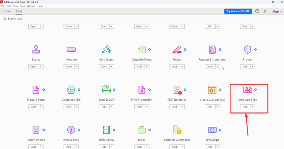Viewport: 284px width, 149px height.
Task: Select the Index tool icon
Action: (x=142, y=130)
